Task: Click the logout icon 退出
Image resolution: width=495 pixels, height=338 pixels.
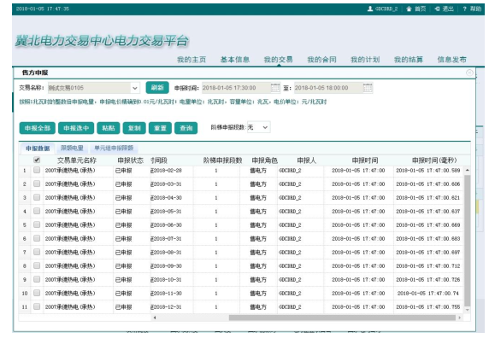Action: coord(437,9)
